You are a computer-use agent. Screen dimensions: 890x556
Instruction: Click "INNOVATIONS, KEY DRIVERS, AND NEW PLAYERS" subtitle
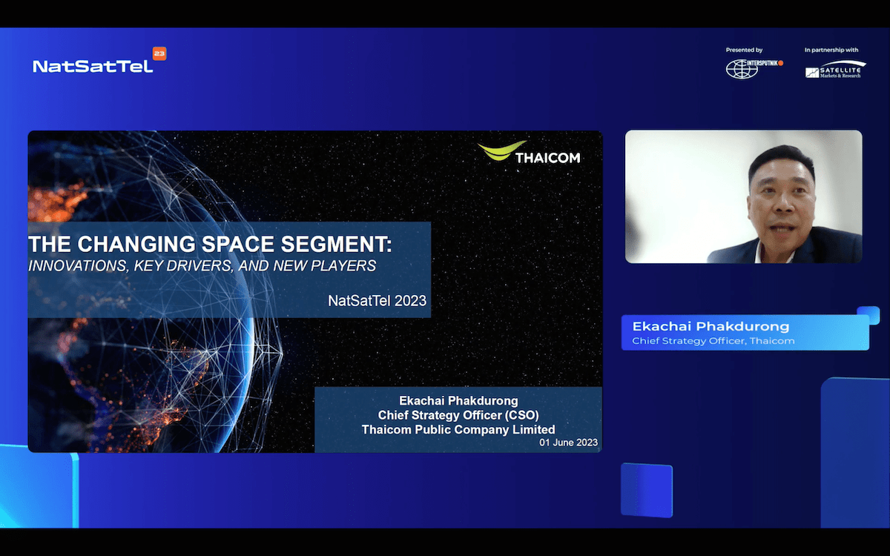pos(202,265)
